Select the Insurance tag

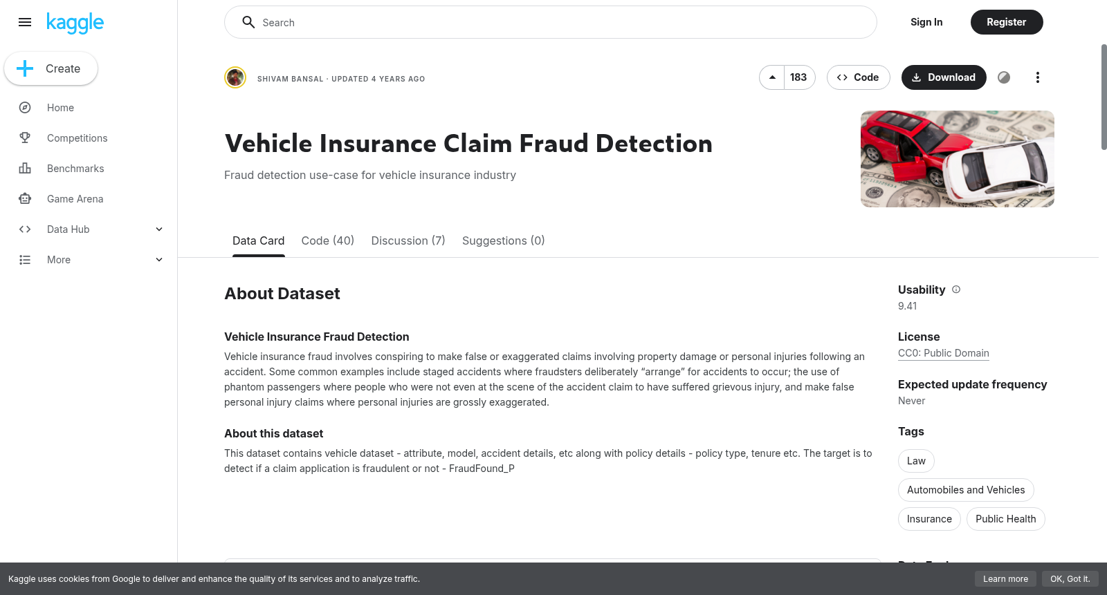[x=929, y=519]
